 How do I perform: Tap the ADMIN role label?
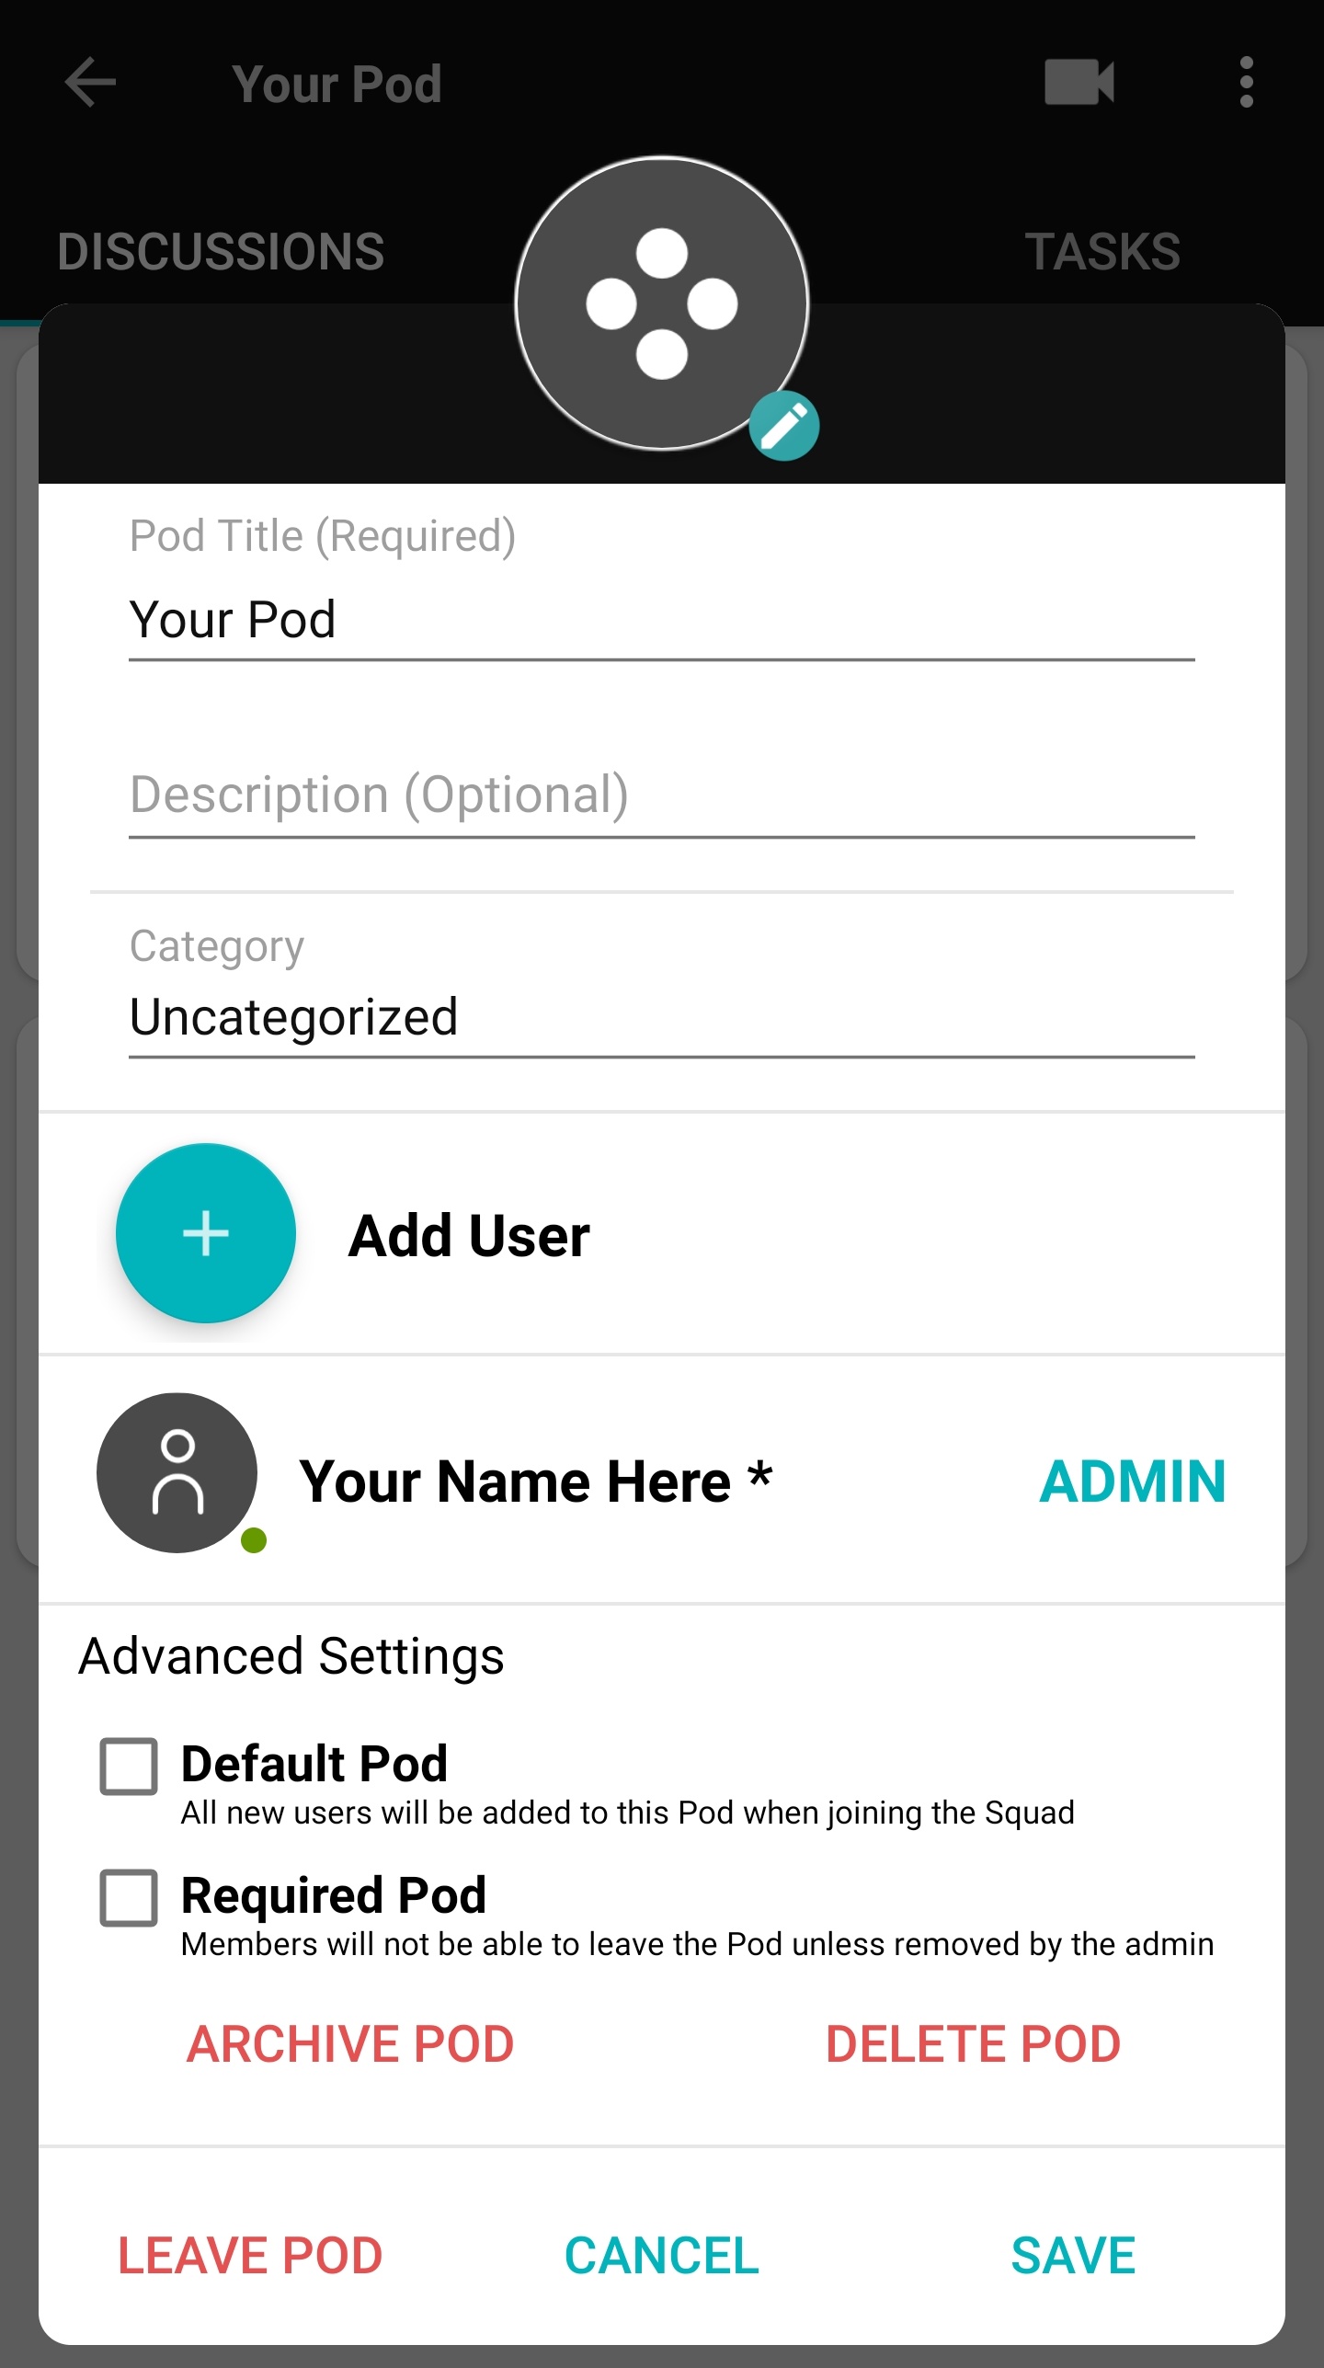[1132, 1481]
